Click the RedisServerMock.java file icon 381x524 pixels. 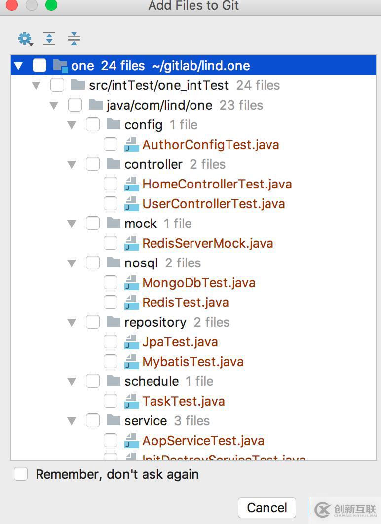[131, 243]
